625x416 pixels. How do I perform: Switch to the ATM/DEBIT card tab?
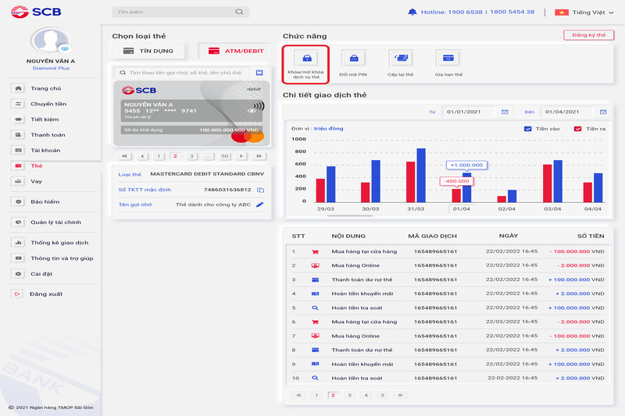click(x=235, y=51)
